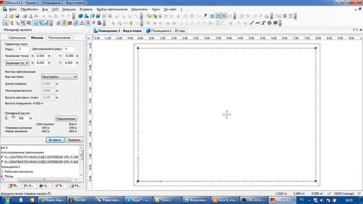Screen dimensions: 363x204
Task: Click the solid red luminaire icon
Action: 70,23
